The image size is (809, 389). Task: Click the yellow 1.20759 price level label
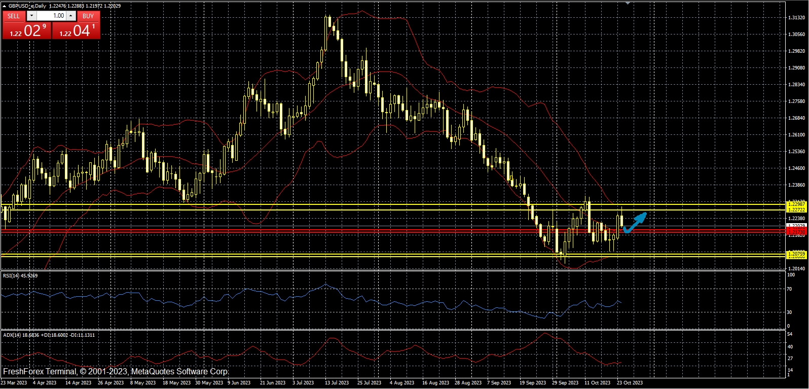point(795,253)
